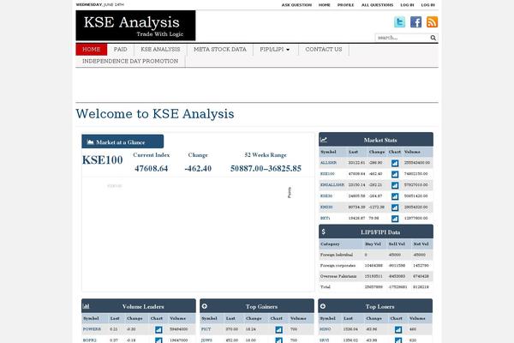Click the POWER symbol in Volume Leaders
This screenshot has width=514, height=343.
[x=92, y=329]
